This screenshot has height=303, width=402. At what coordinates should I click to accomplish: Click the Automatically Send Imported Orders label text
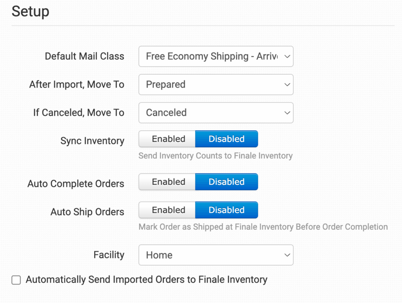click(146, 279)
